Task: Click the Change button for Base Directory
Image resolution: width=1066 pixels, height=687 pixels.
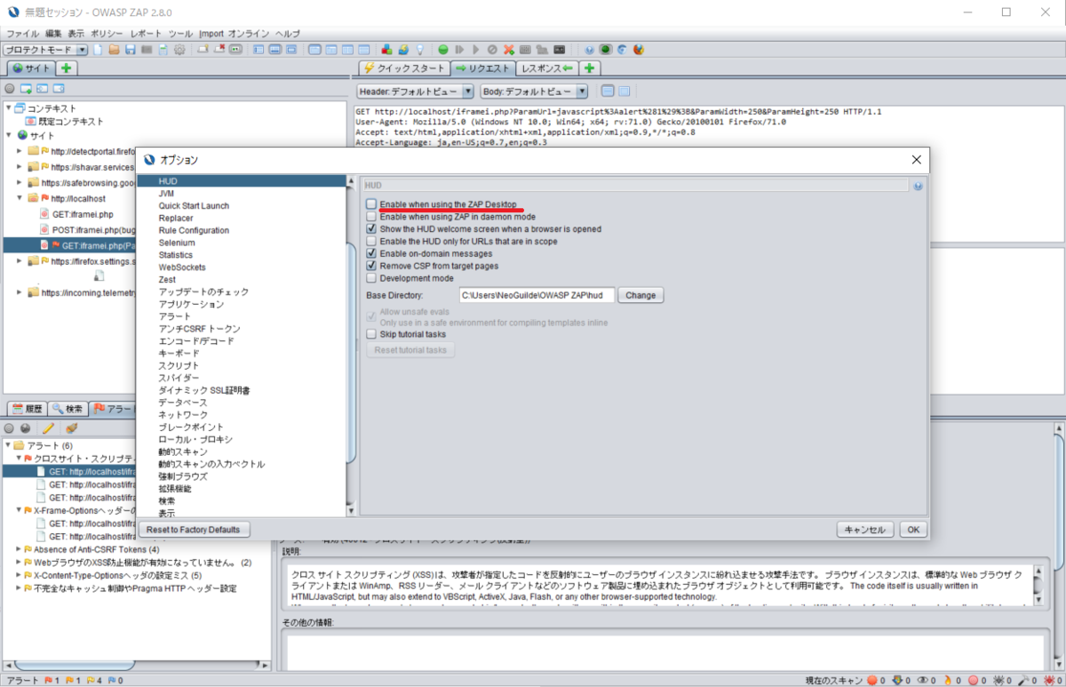Action: coord(640,295)
